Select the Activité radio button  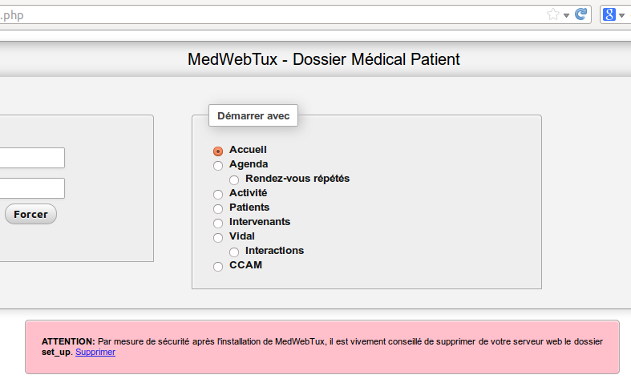(x=218, y=195)
